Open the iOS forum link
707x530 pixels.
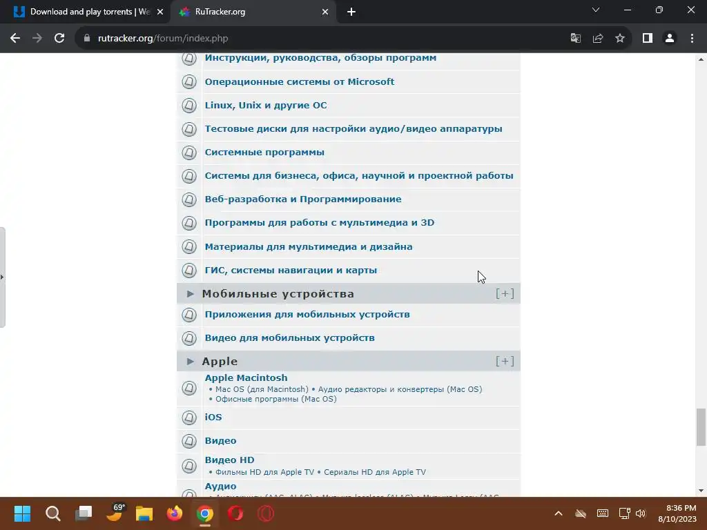[x=213, y=418]
